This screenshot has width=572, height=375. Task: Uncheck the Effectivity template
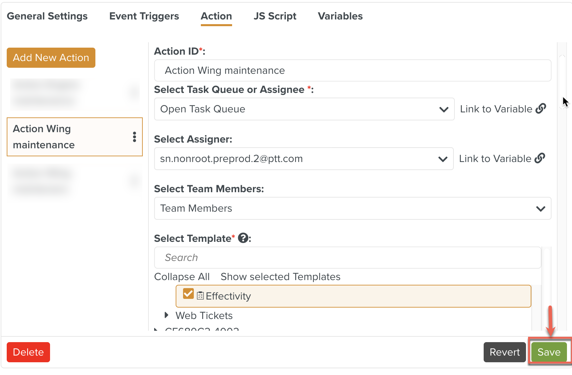[188, 294]
